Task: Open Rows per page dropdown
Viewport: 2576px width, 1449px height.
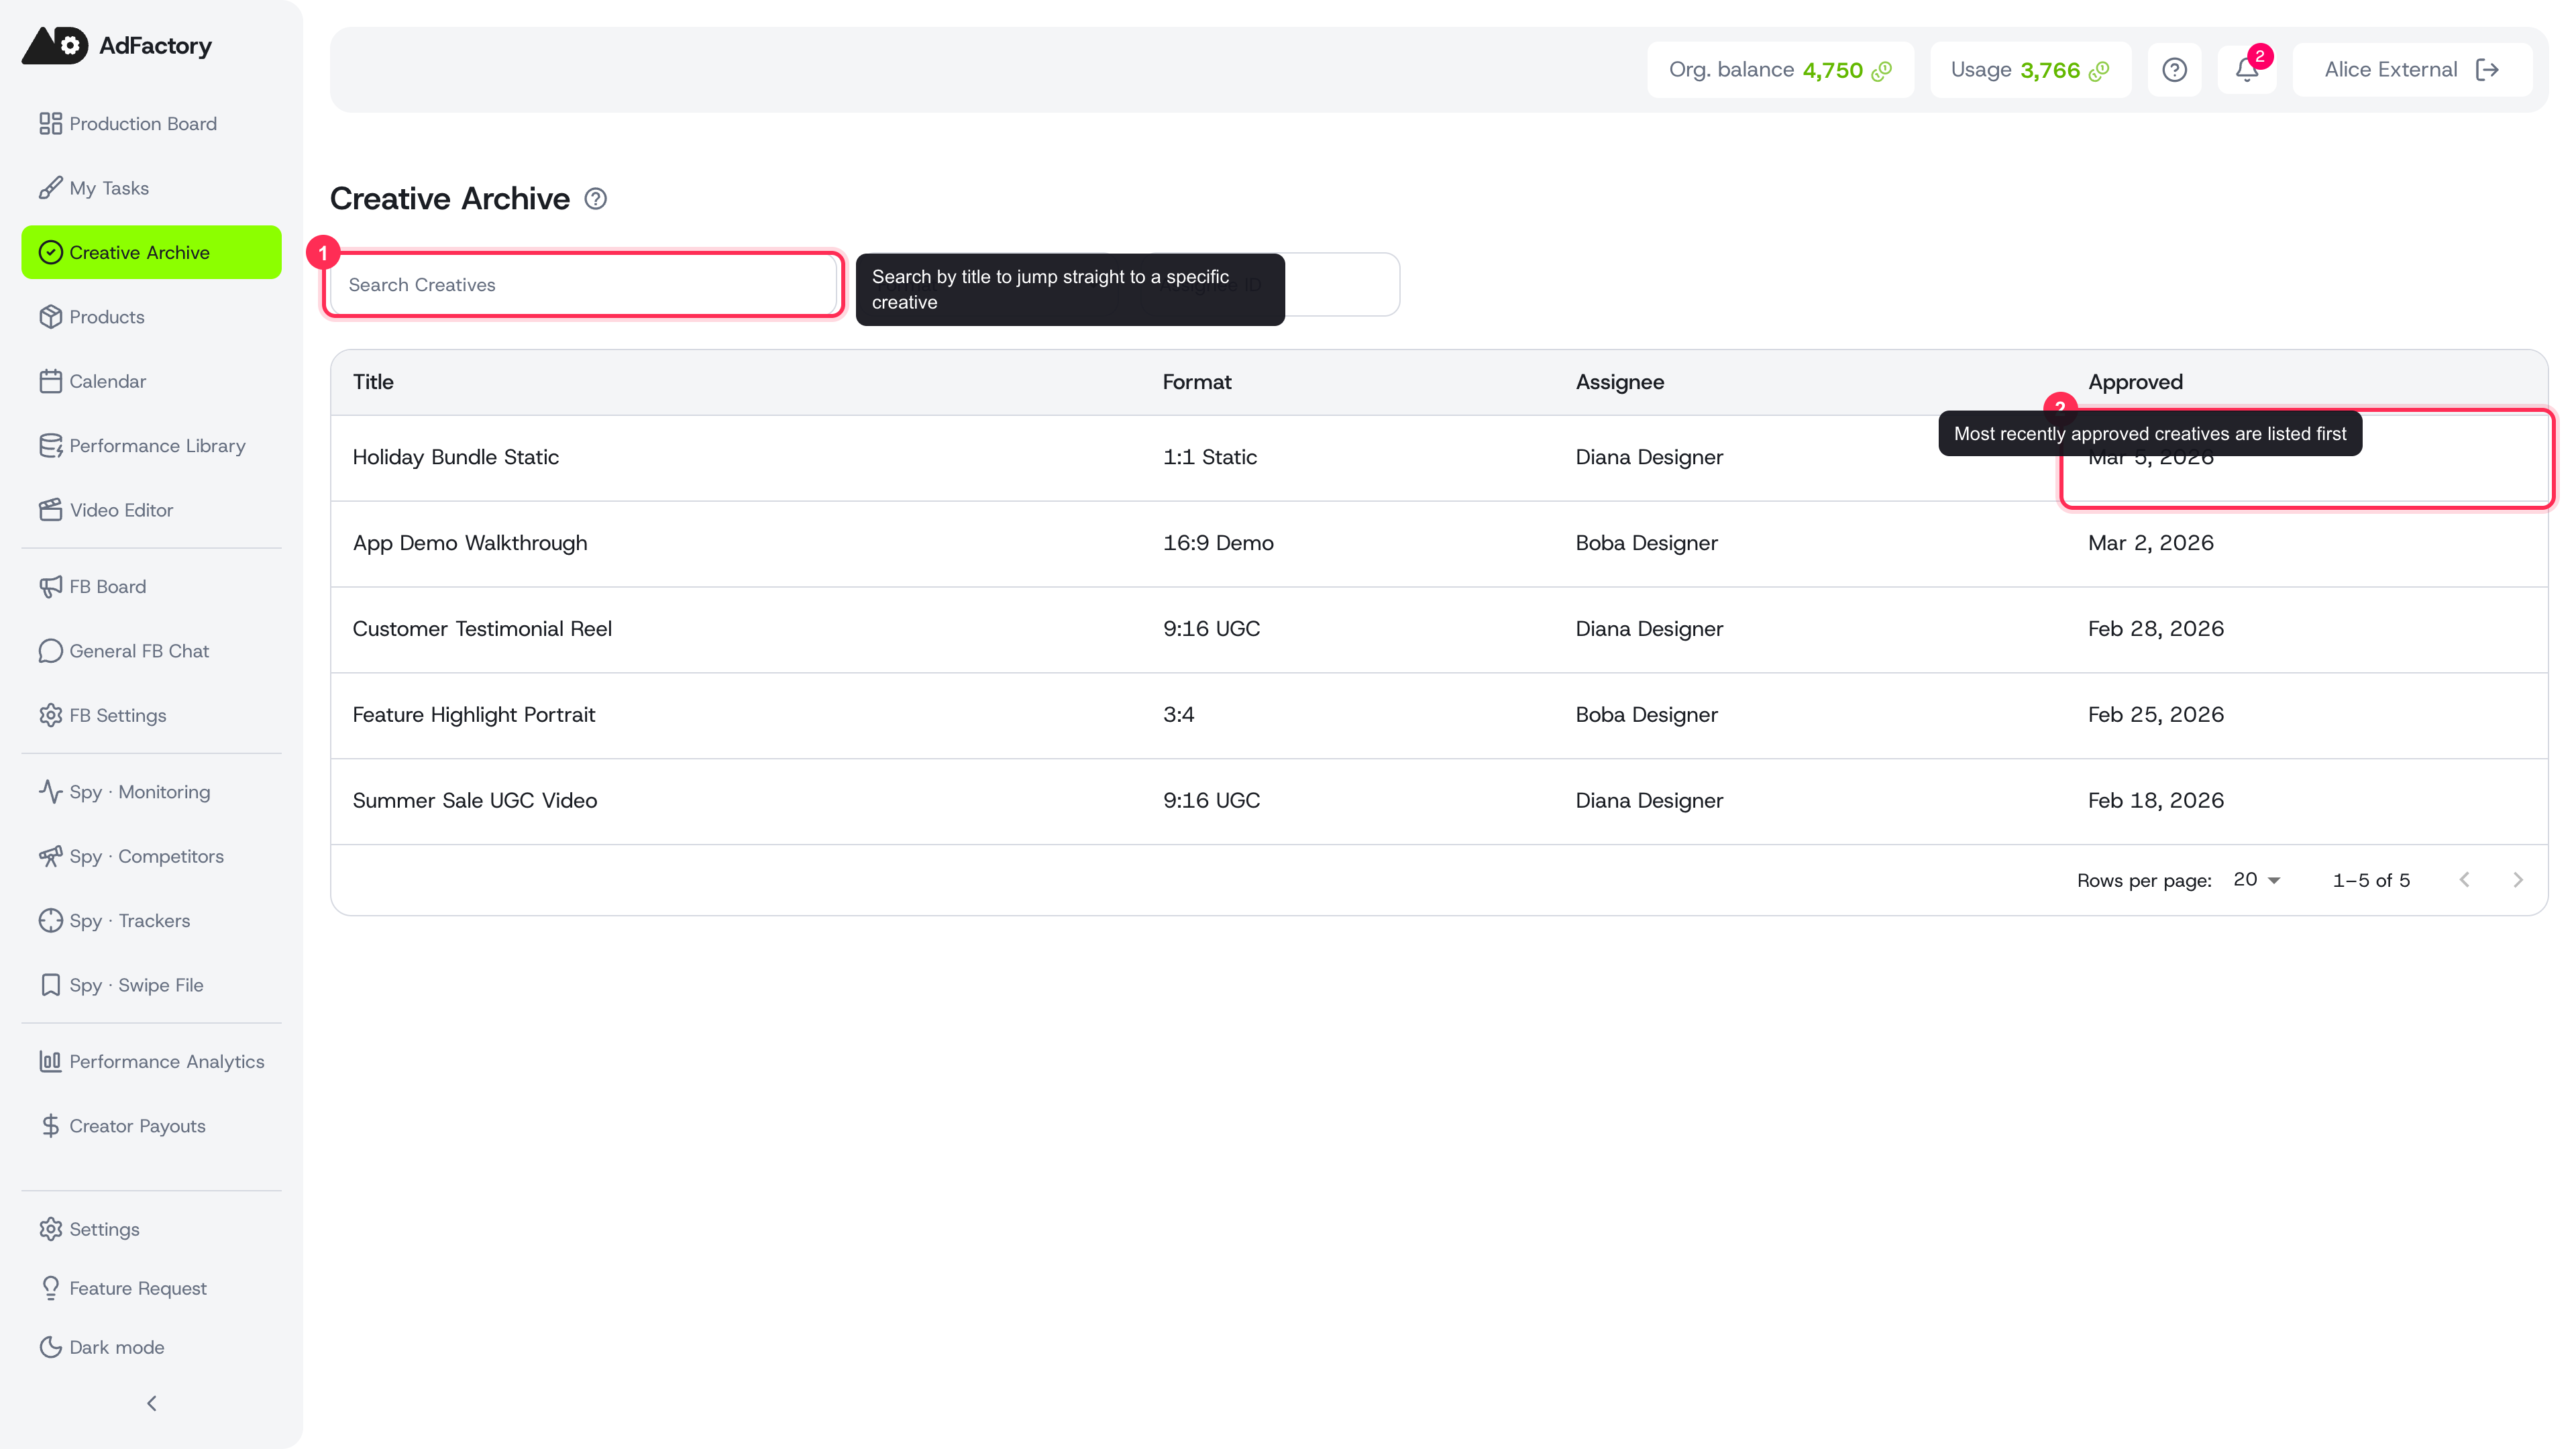Action: tap(2257, 880)
